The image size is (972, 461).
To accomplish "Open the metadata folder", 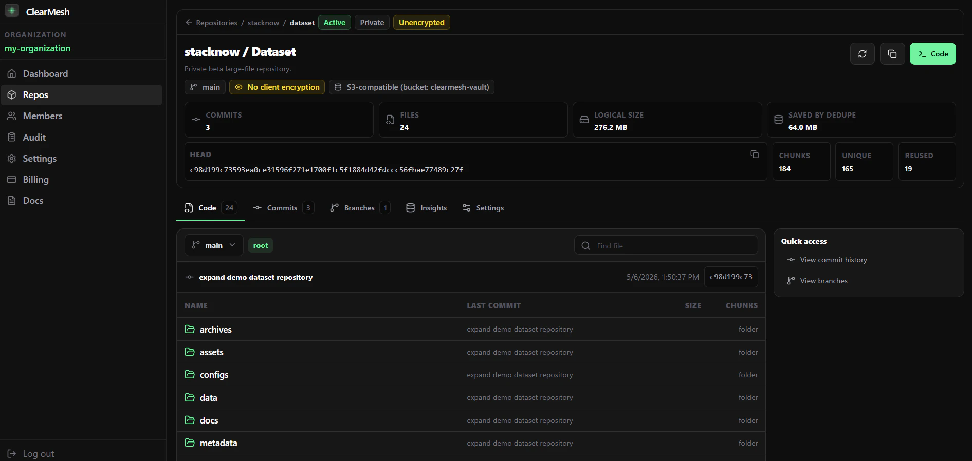I will (218, 443).
